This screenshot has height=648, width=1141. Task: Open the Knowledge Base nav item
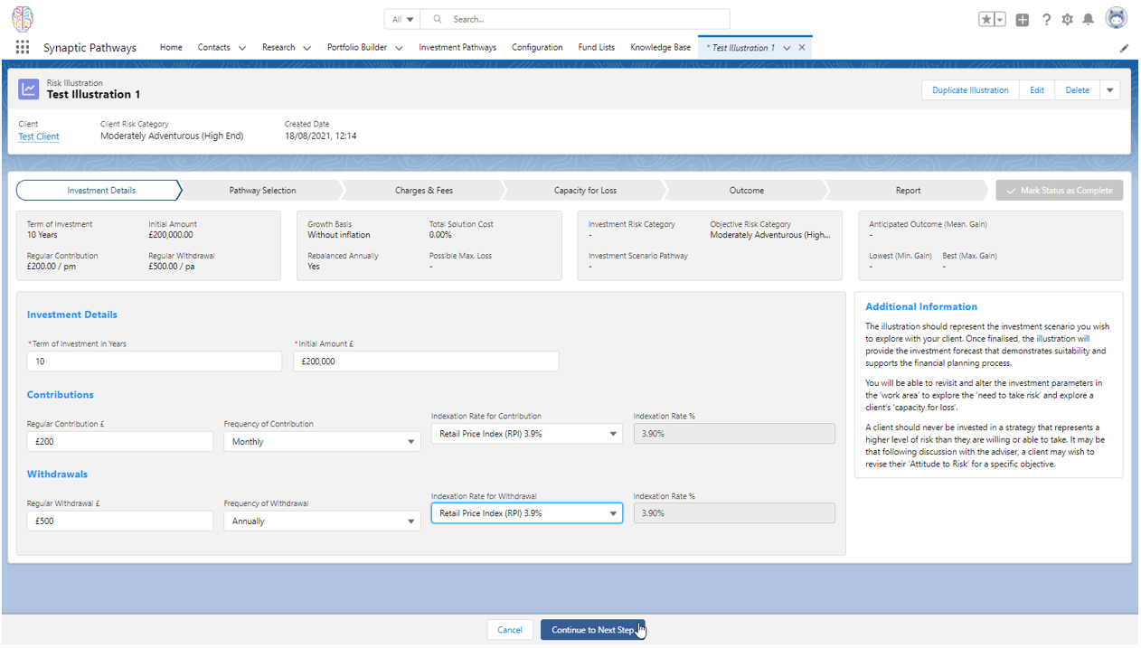(x=660, y=48)
